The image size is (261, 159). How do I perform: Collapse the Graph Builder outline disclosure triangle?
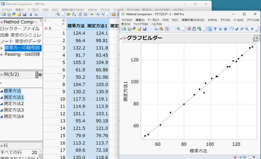coord(121,38)
